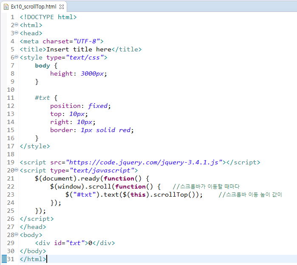Click the jQuery CDN URL string
297x265 pixels.
pos(144,162)
